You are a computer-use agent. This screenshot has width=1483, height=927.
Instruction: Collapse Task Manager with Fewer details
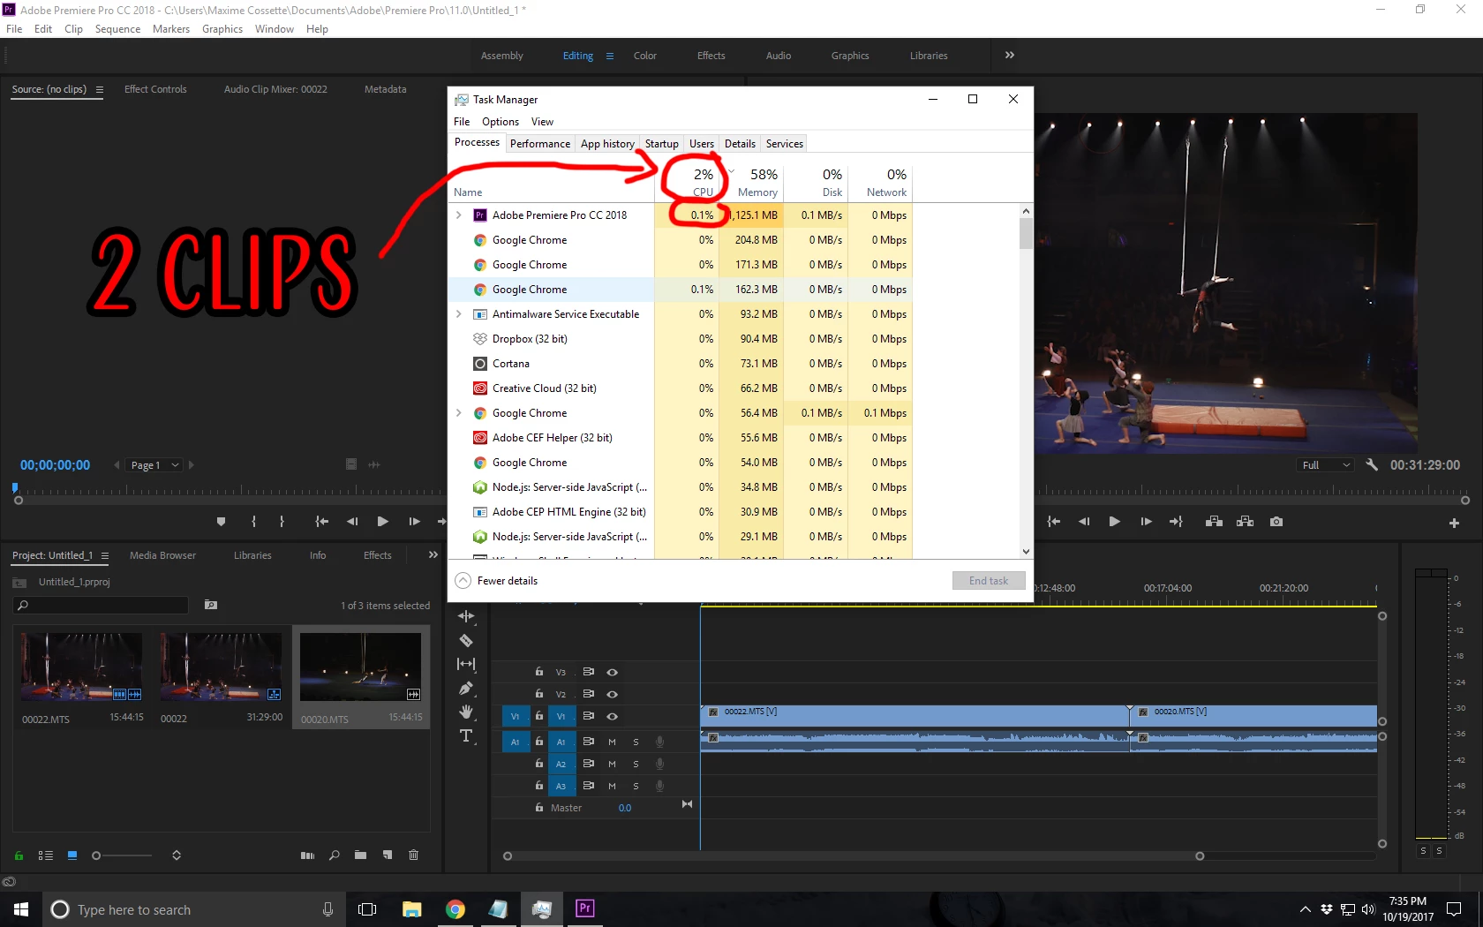coord(496,581)
